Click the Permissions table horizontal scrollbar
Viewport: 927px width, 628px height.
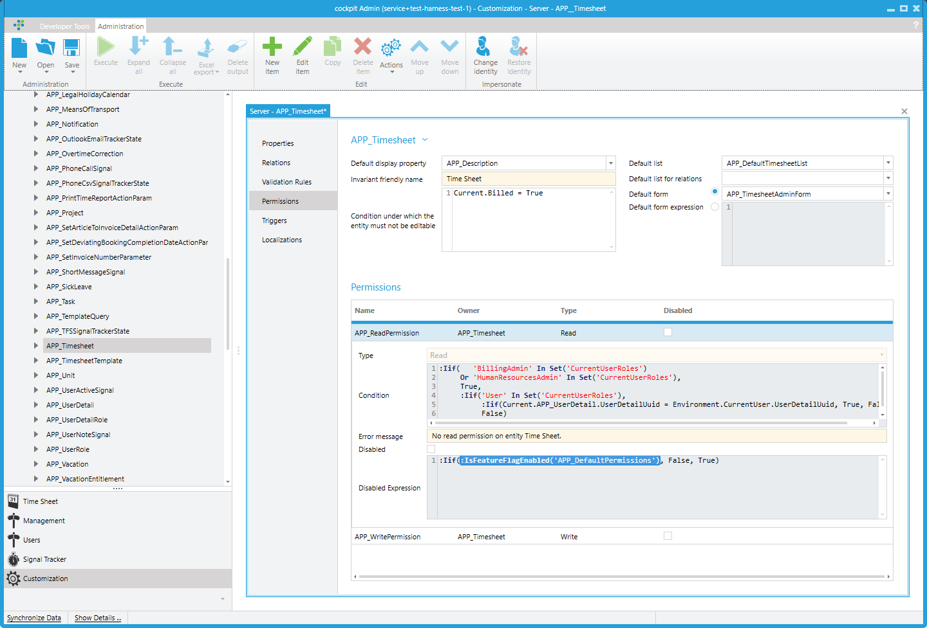(621, 577)
